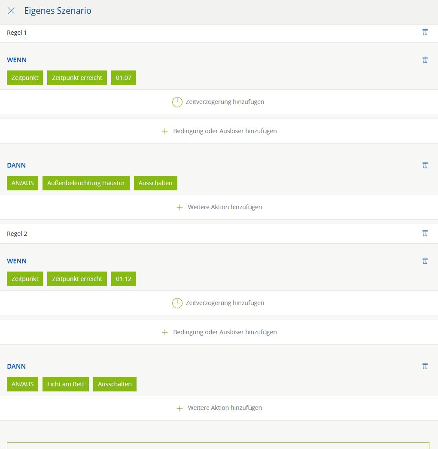The height and width of the screenshot is (449, 438).
Task: Close the Eigenes Szenario editor with X
Action: [11, 11]
